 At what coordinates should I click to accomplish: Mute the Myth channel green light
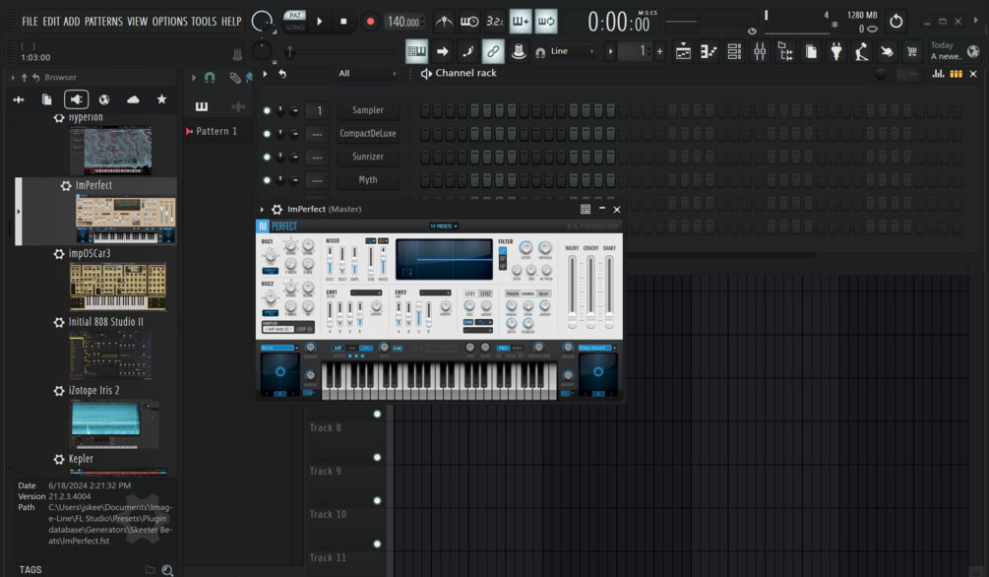[267, 180]
